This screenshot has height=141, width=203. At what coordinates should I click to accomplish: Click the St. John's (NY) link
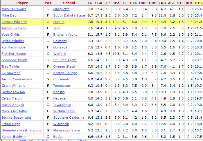(65, 60)
